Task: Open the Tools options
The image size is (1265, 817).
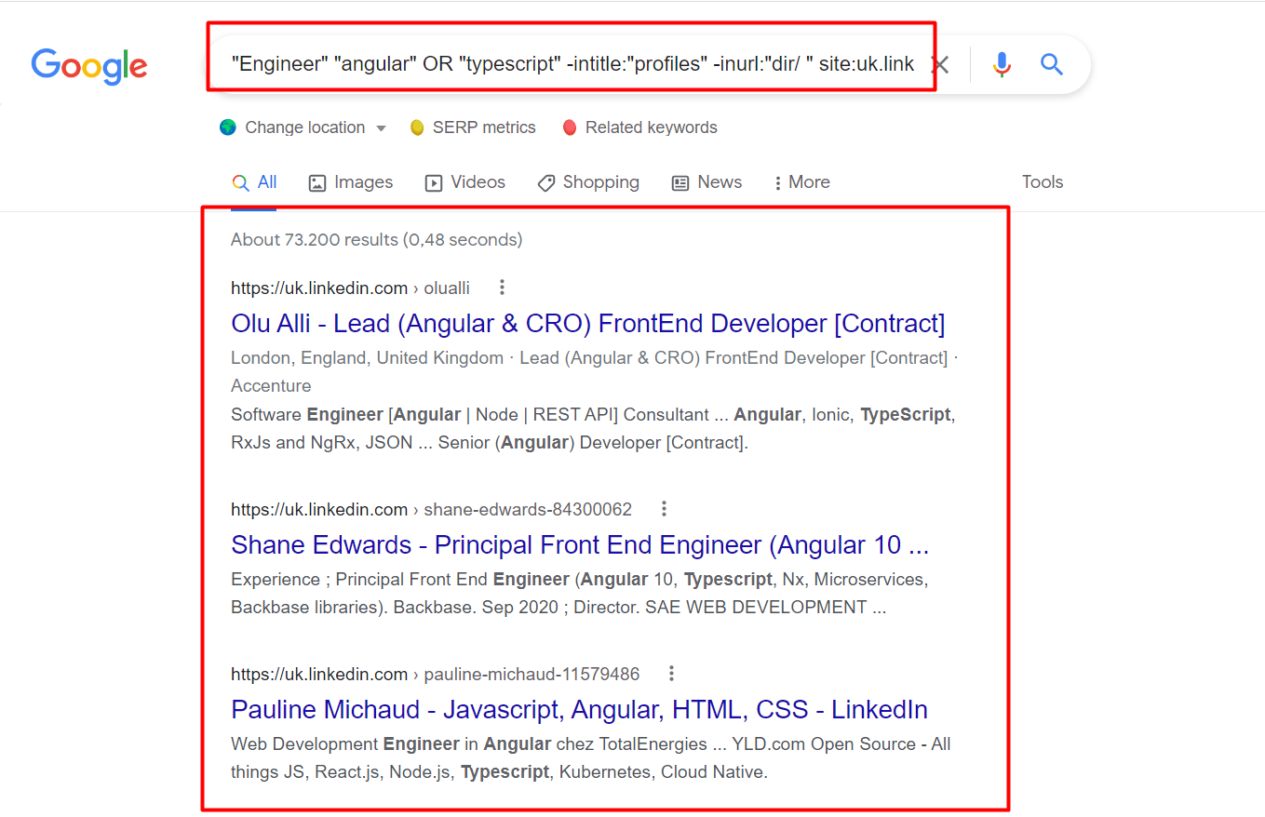Action: pyautogui.click(x=1042, y=182)
